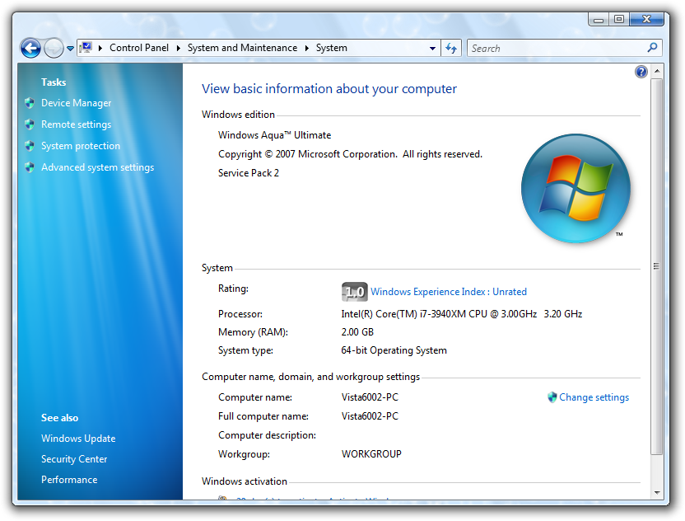685x521 pixels.
Task: Click the shield icon beside Device Manager
Action: 30,103
